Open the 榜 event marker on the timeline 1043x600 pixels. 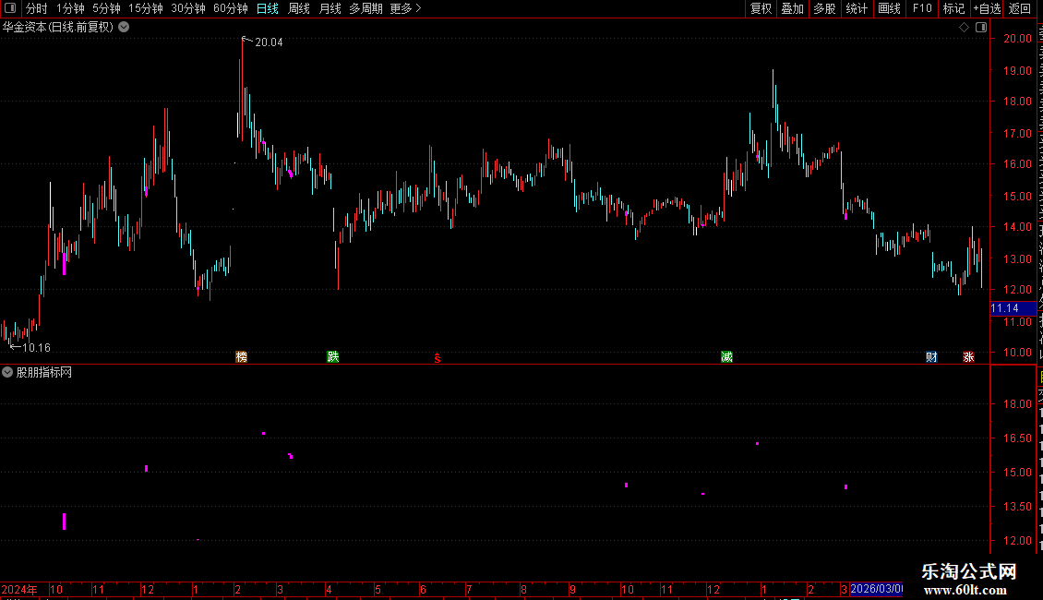point(242,357)
